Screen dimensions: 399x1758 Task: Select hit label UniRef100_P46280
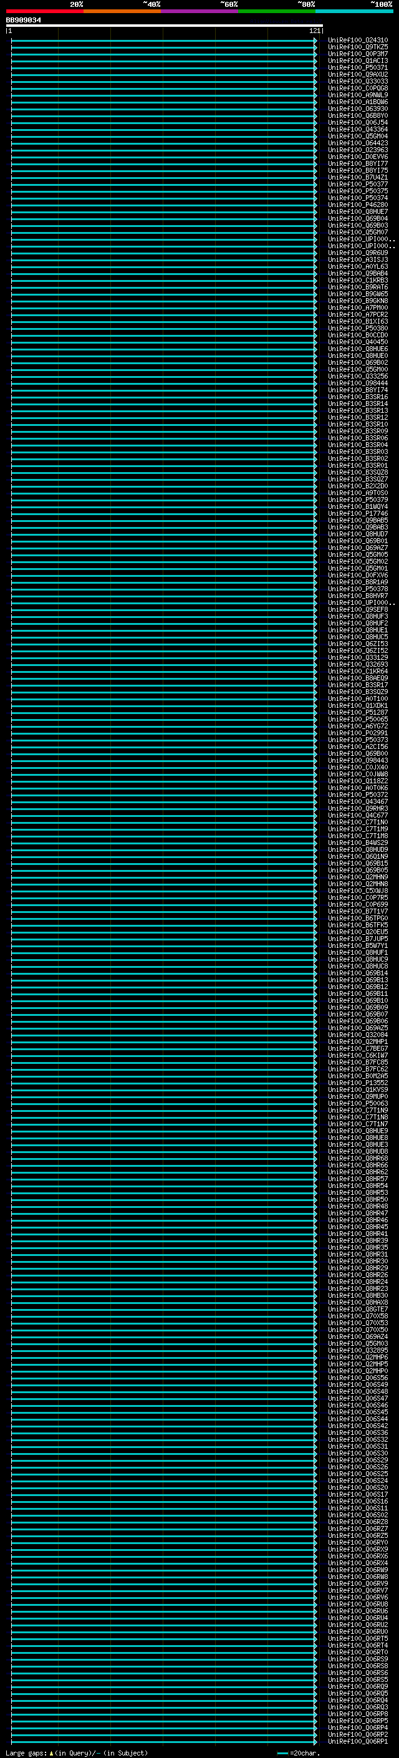click(x=358, y=205)
